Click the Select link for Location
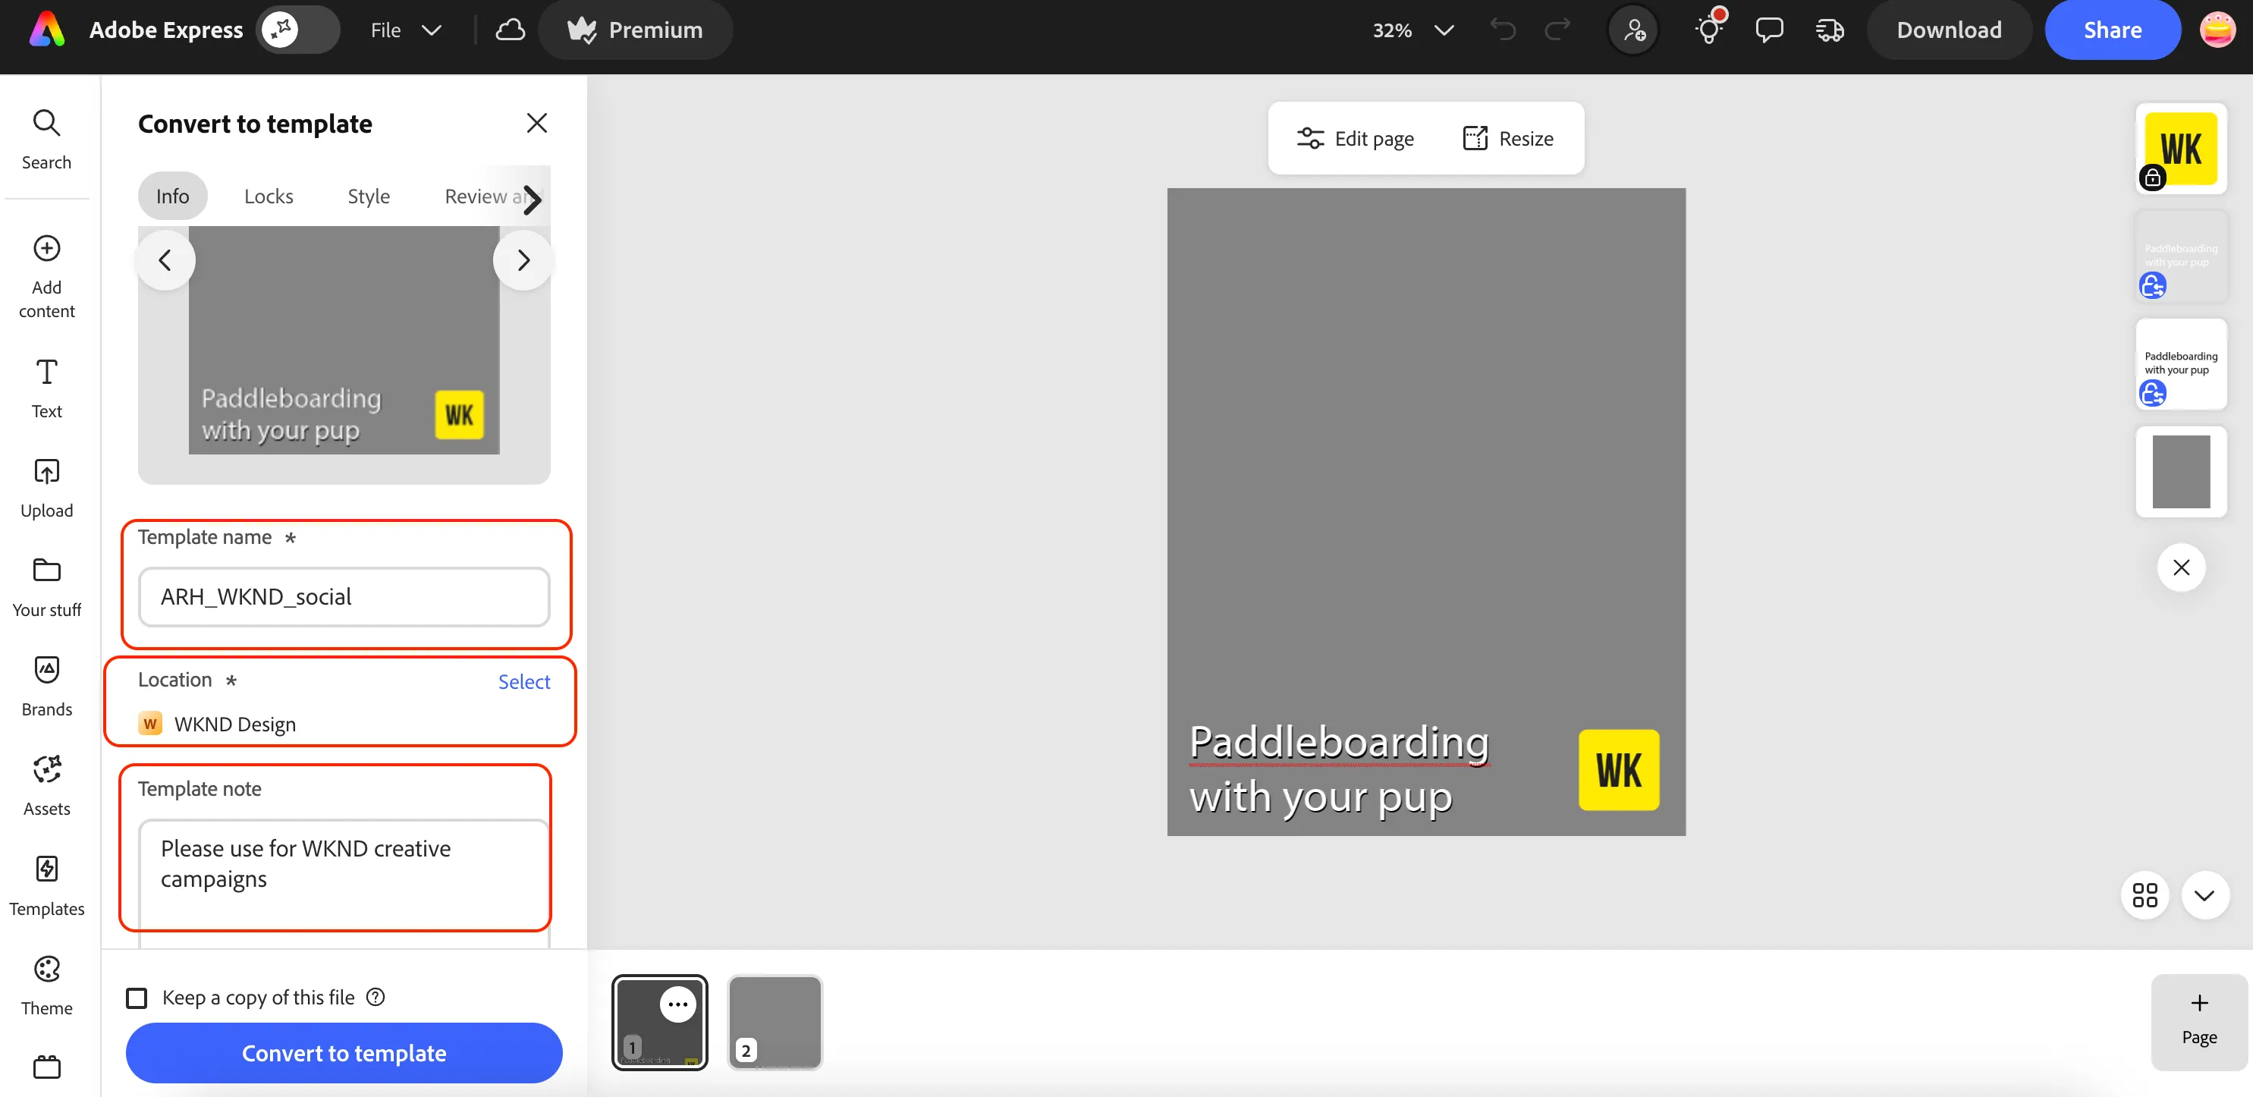 click(x=524, y=681)
